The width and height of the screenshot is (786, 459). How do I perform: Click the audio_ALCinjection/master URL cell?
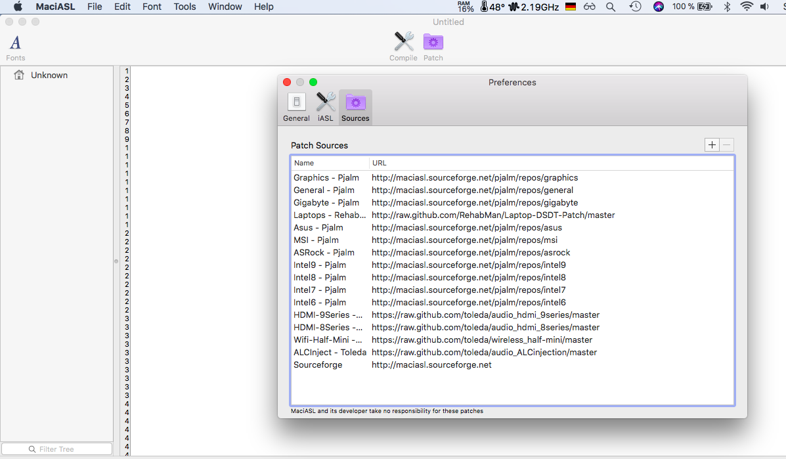click(484, 352)
